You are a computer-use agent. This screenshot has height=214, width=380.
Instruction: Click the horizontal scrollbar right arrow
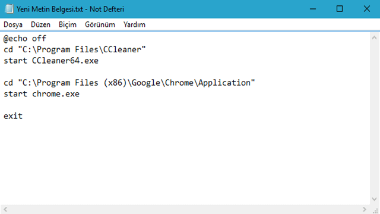point(364,209)
